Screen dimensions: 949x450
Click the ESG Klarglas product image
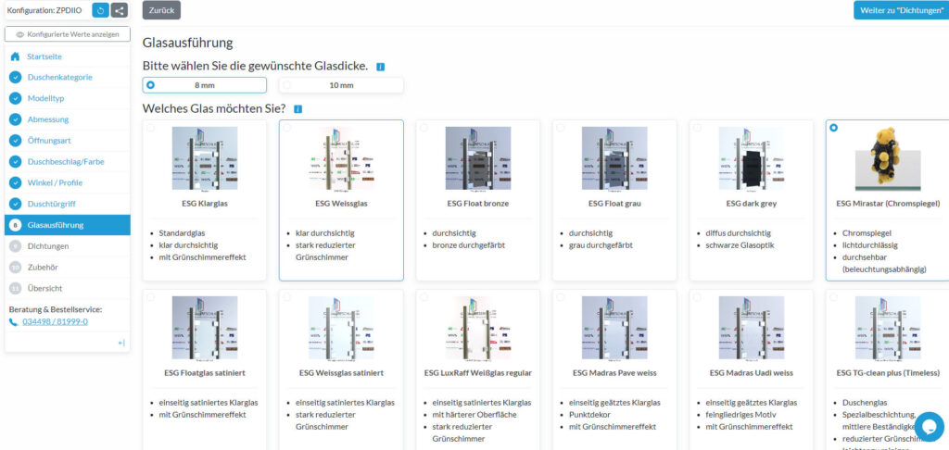205,159
